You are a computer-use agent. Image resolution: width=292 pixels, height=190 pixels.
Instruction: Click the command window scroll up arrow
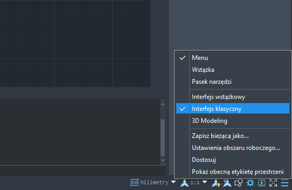point(163,104)
